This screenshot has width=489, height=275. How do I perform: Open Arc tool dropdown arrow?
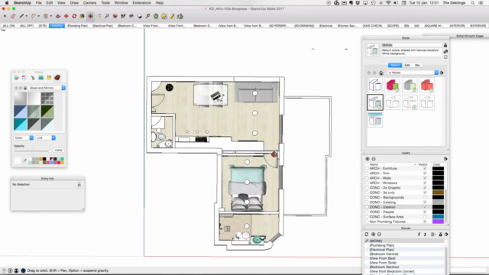coord(39,16)
